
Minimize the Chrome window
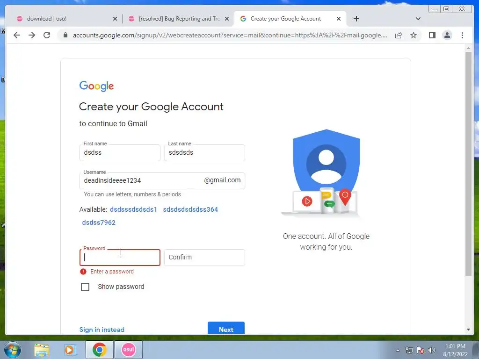point(435,9)
